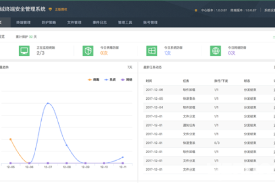The height and width of the screenshot is (183, 275).
Task: Toggle the purple 网络 legend series
Action: pyautogui.click(x=126, y=80)
